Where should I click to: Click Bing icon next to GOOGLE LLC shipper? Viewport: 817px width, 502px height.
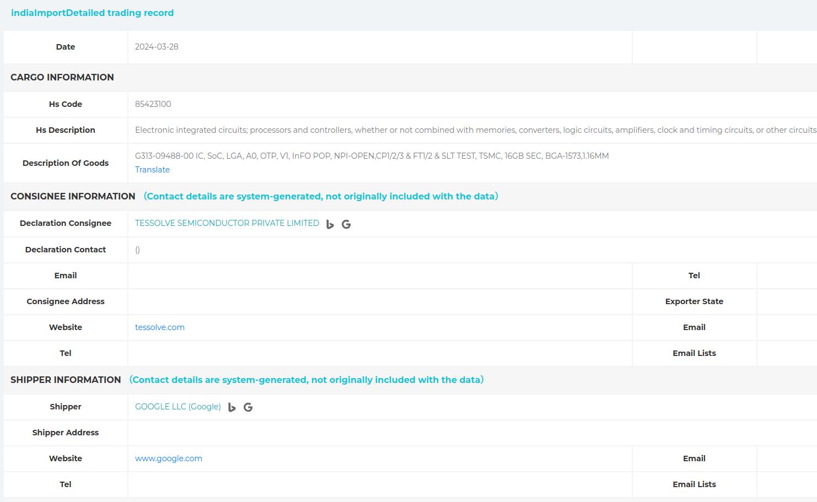232,407
